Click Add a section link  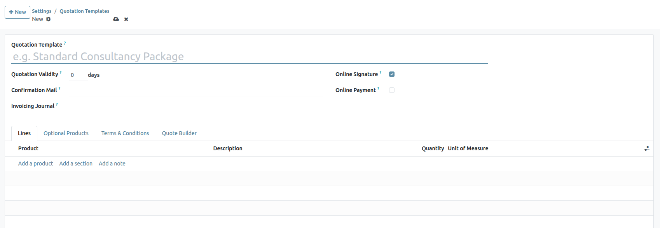coord(76,164)
